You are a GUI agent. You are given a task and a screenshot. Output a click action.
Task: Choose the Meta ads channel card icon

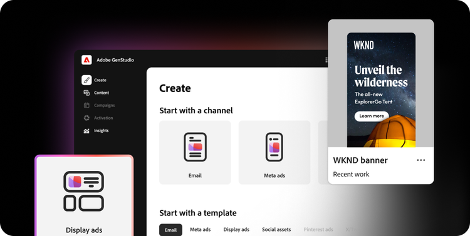pyautogui.click(x=274, y=147)
